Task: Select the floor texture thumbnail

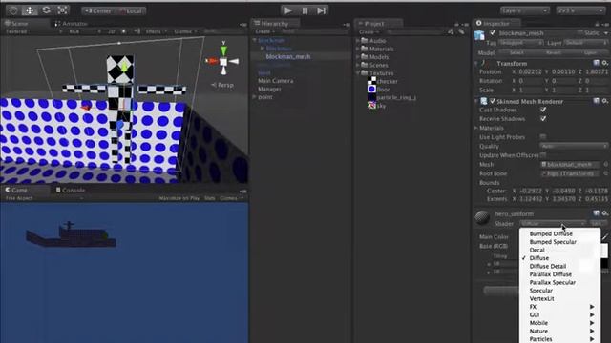Action: [371, 89]
